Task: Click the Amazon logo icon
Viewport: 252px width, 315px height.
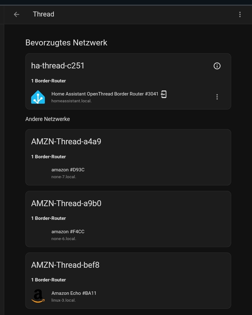Action: [x=38, y=296]
